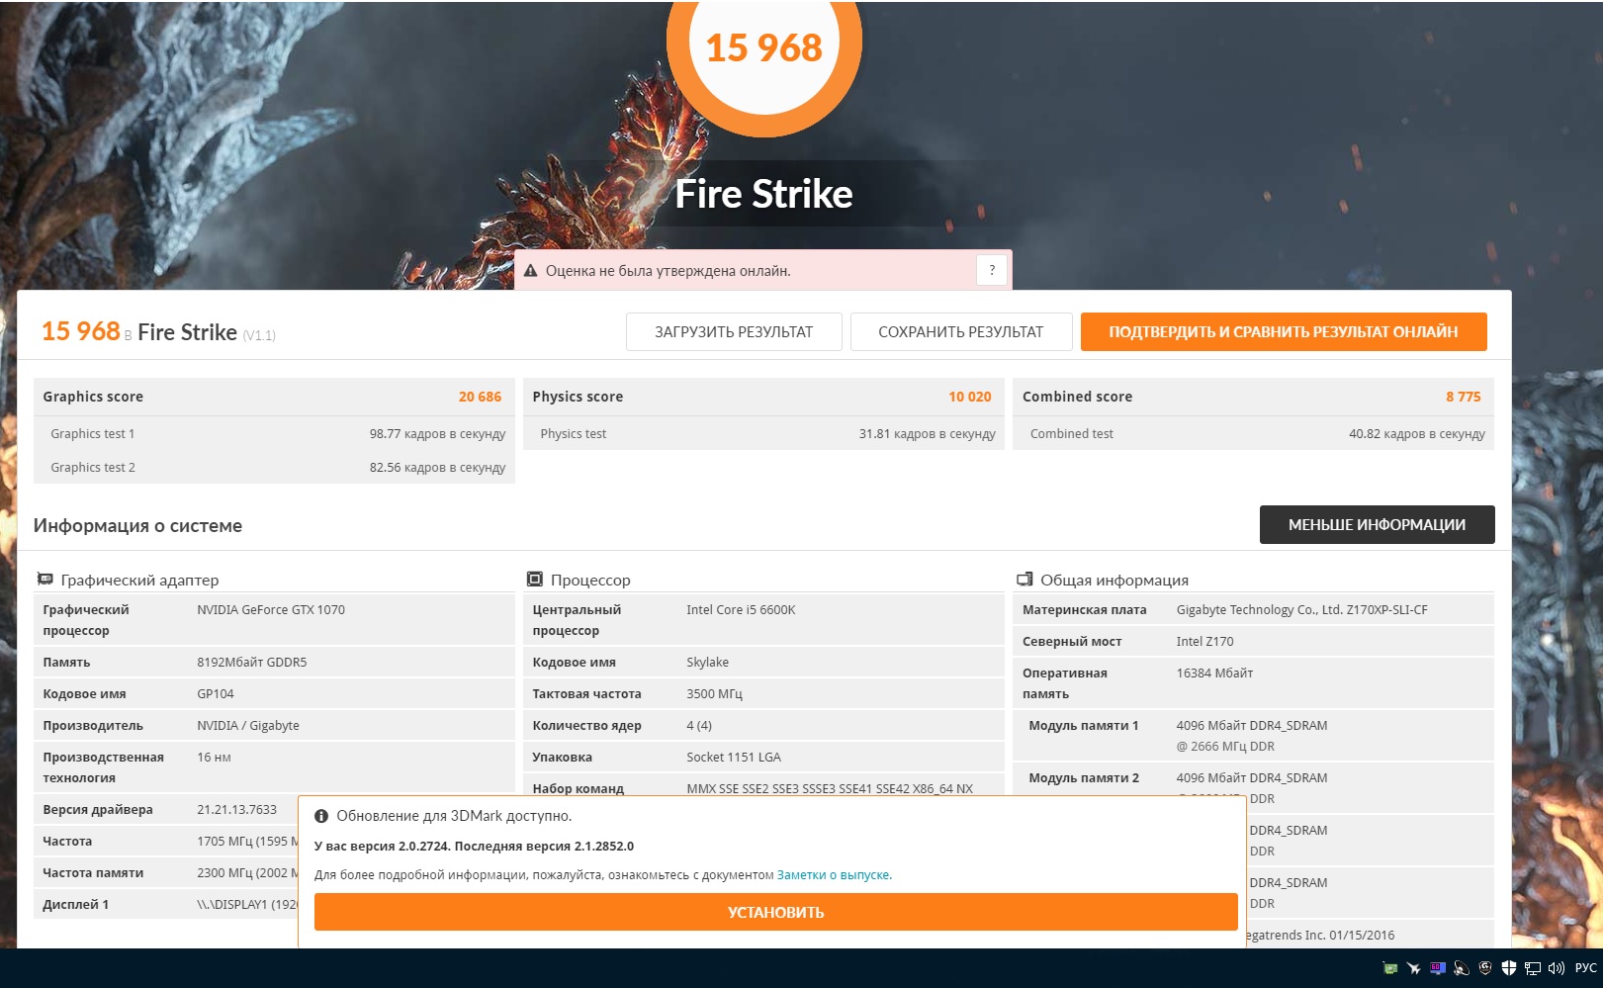Screen dimensions: 1603x988
Task: Click ПОДТВЕРДИТЬ И СРАВНИТЬ РЕЗУЛЬТАТ ОНЛАЙН button
Action: [1284, 332]
